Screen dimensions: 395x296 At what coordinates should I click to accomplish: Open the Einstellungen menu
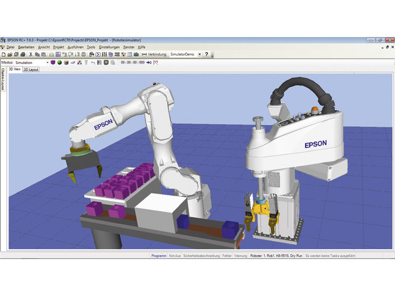click(109, 47)
